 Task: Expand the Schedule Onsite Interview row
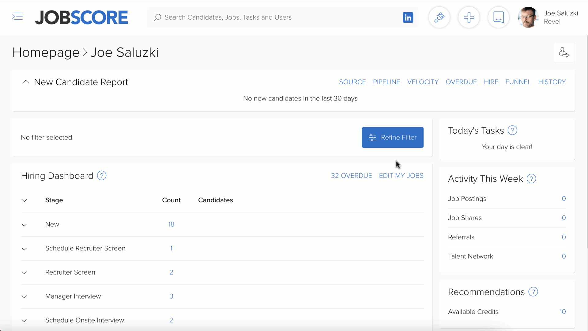(x=24, y=320)
